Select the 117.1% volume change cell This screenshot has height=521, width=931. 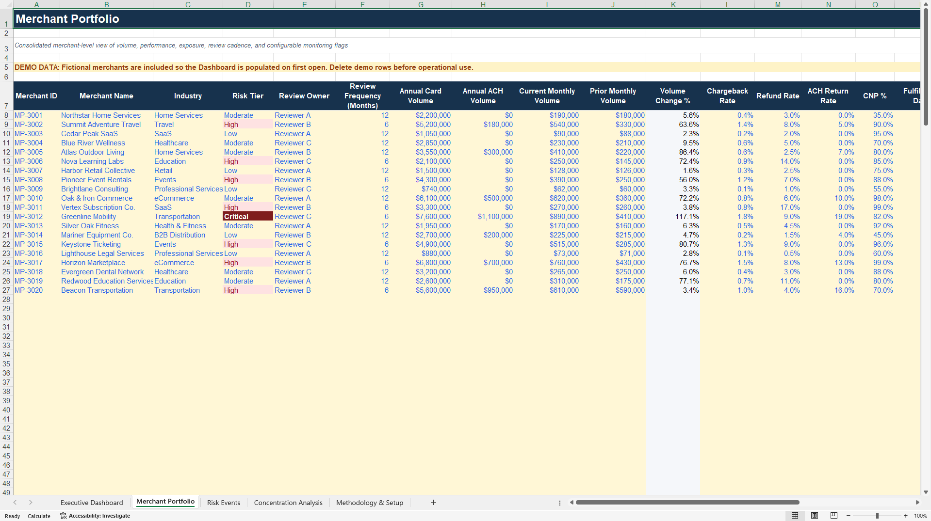pyautogui.click(x=673, y=217)
